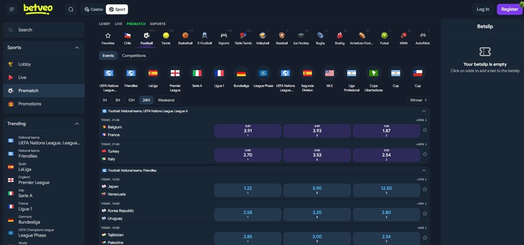Open trending Bundesliga link in sidebar

click(x=44, y=219)
